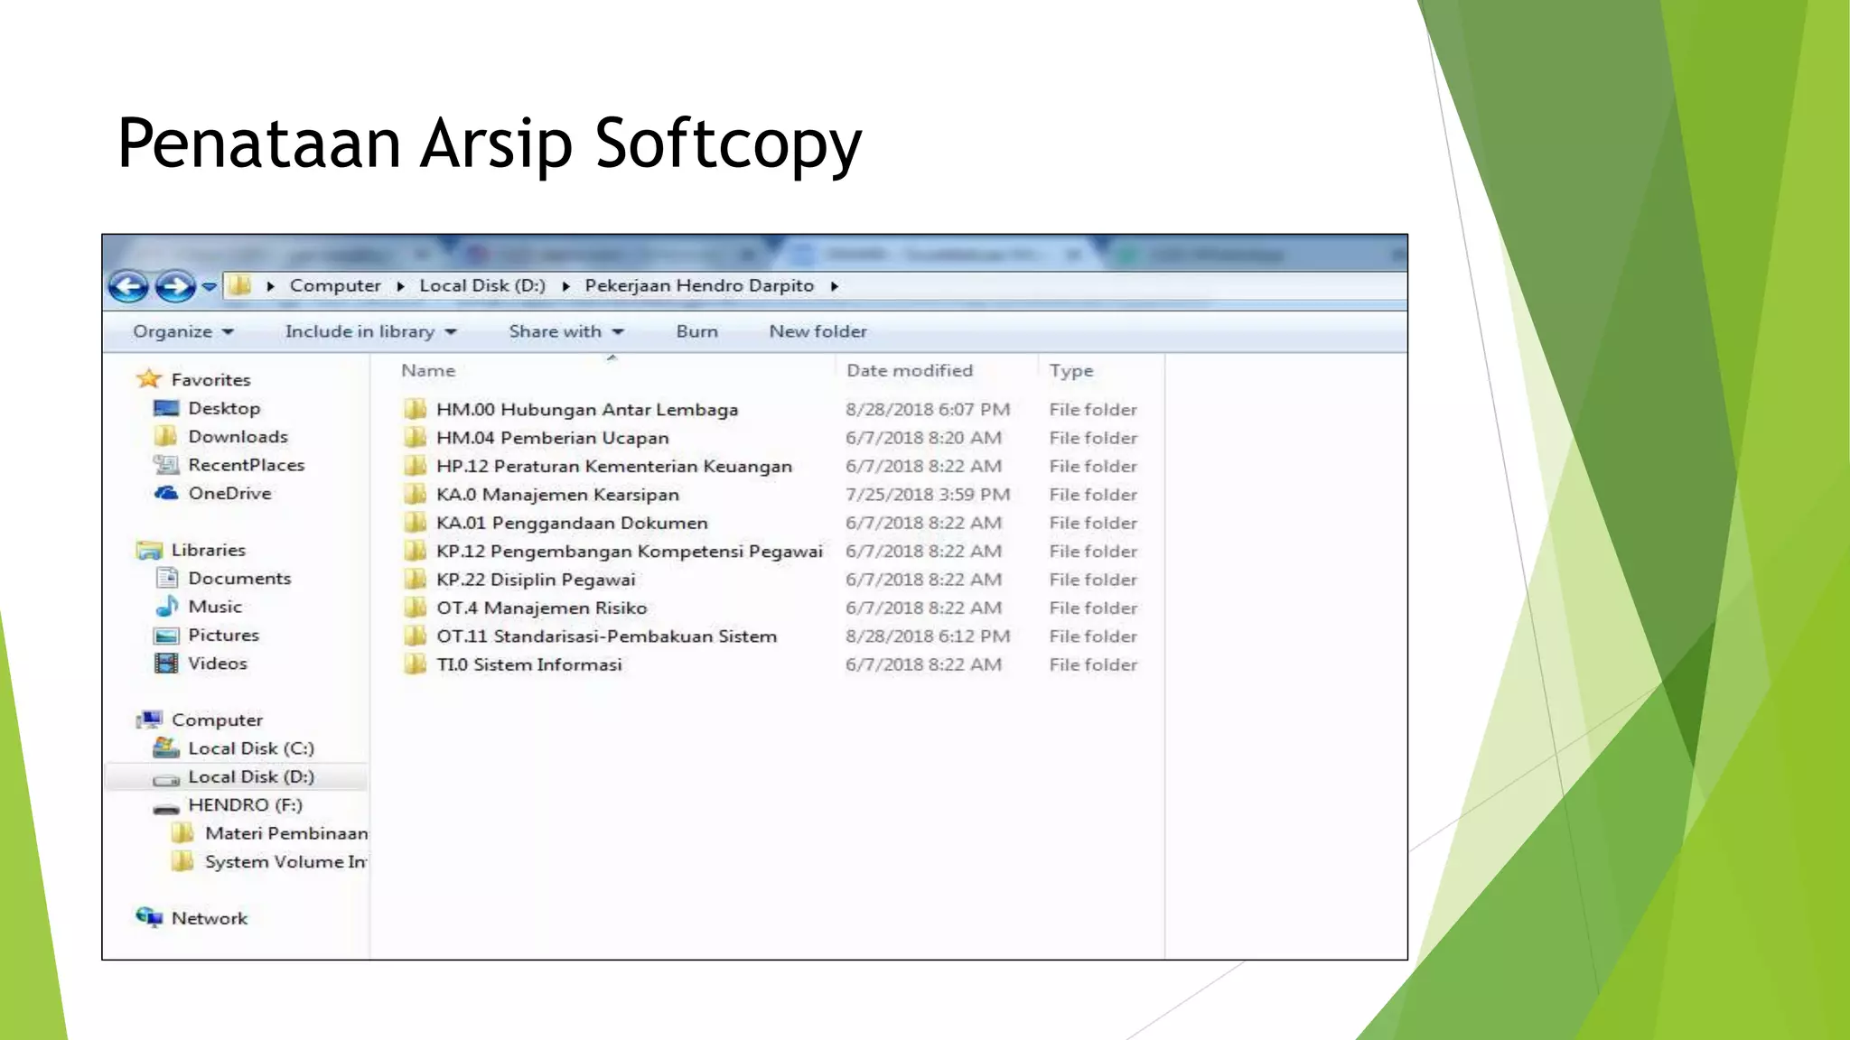
Task: Open the recent pages dropdown arrow
Action: point(210,286)
